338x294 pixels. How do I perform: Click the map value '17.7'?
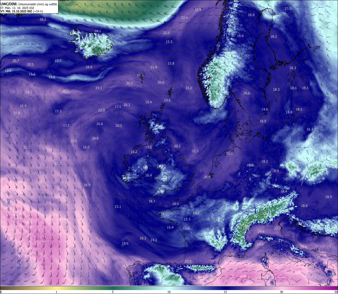pos(66,126)
